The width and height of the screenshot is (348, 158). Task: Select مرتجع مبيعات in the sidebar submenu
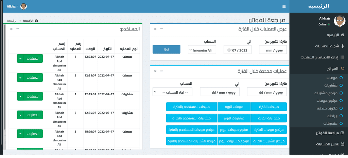coord(319,101)
